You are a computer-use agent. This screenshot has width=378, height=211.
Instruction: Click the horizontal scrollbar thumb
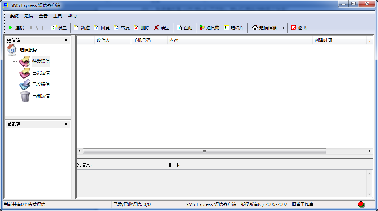[x=205, y=151]
